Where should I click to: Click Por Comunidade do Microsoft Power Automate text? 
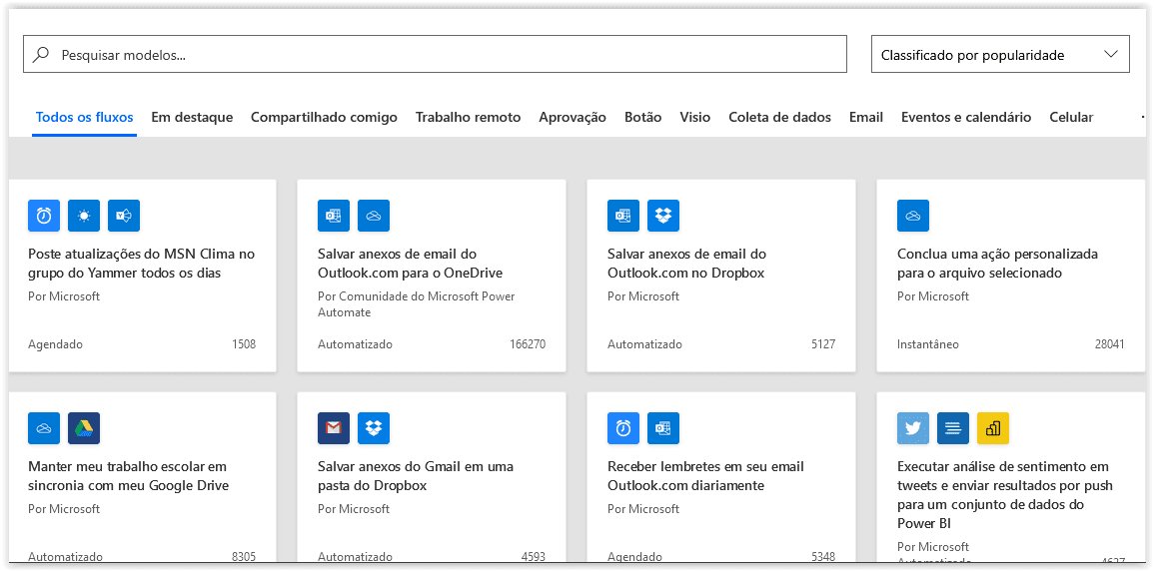coord(417,304)
